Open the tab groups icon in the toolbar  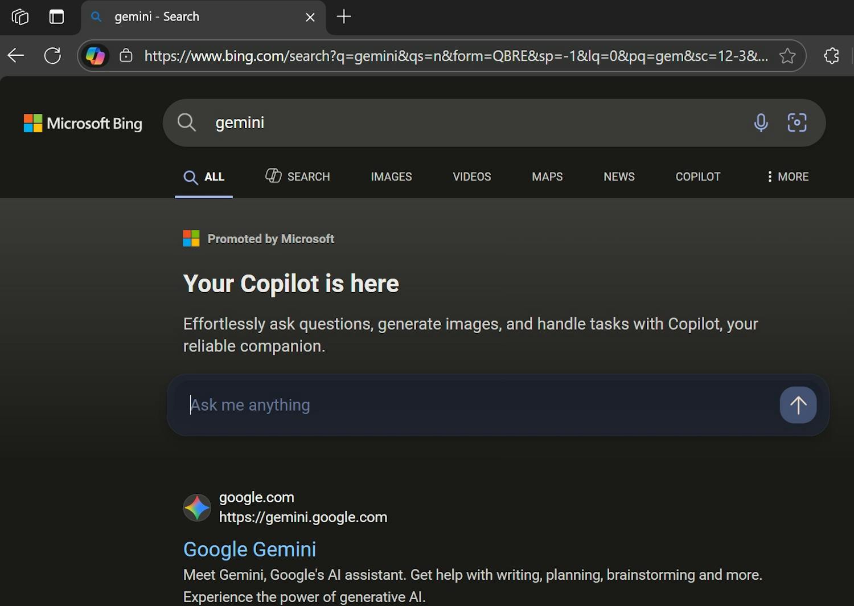19,17
